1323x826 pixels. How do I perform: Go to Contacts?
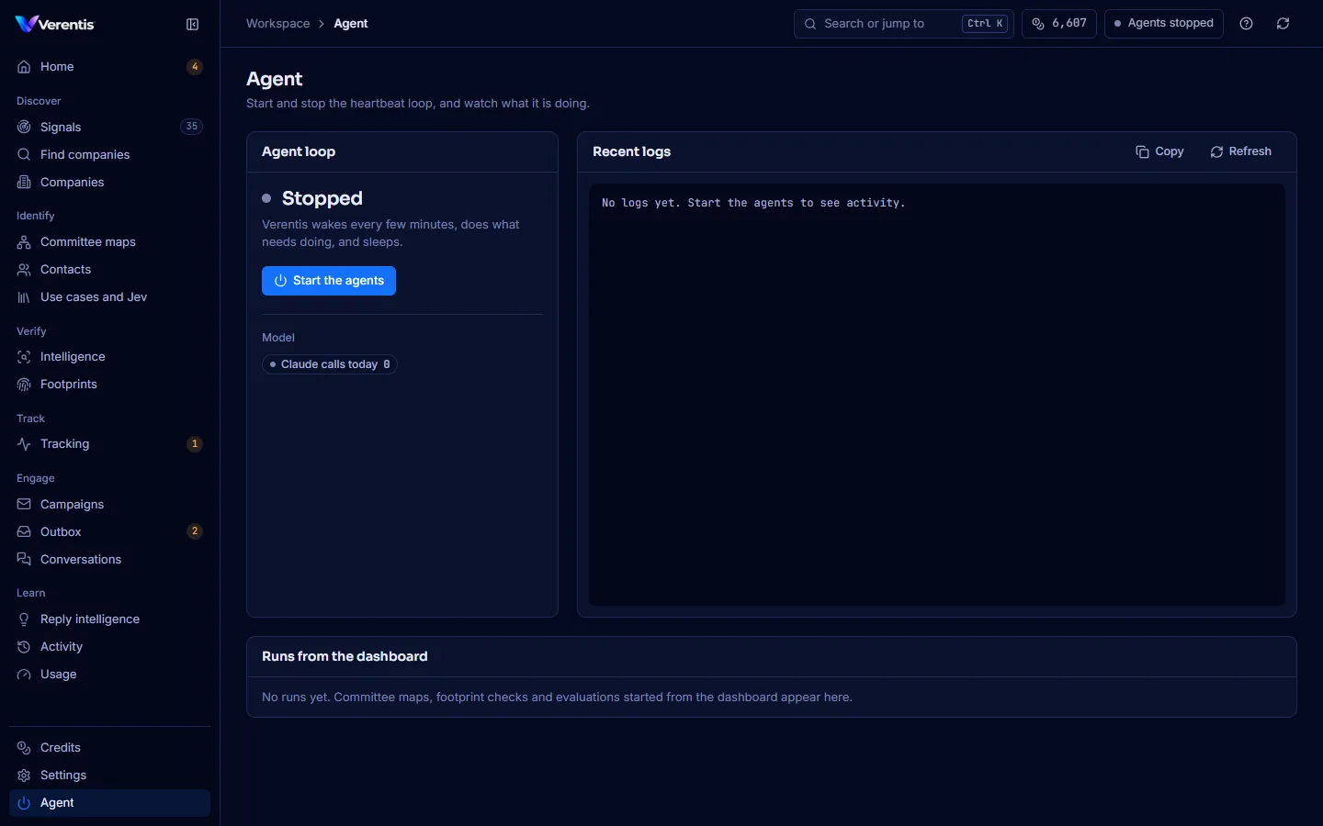pyautogui.click(x=109, y=270)
